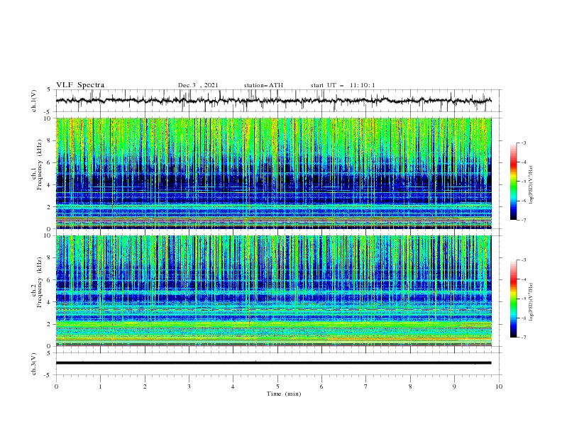Select the date text "Dec. 3 , 2021"

click(x=198, y=85)
